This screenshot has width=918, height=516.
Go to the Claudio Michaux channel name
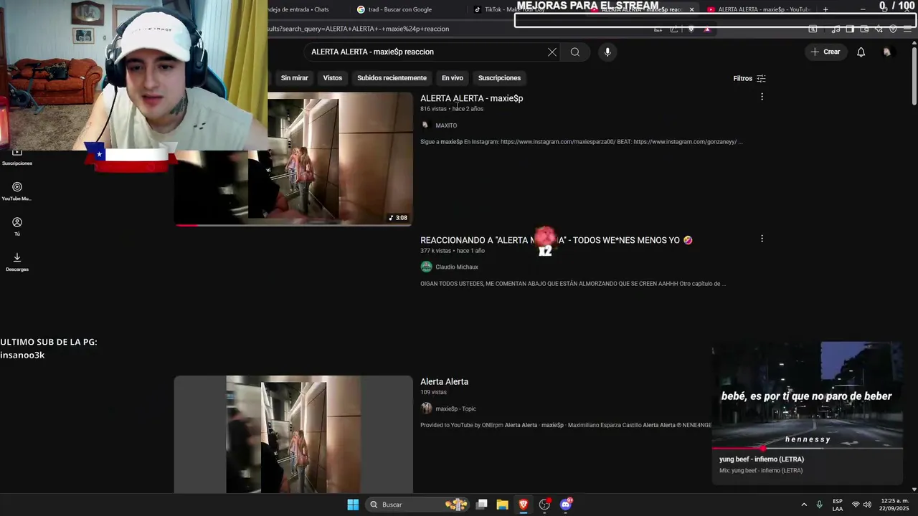point(457,267)
